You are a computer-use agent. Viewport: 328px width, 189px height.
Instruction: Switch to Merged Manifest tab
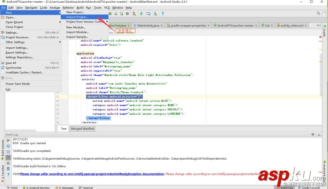82,129
